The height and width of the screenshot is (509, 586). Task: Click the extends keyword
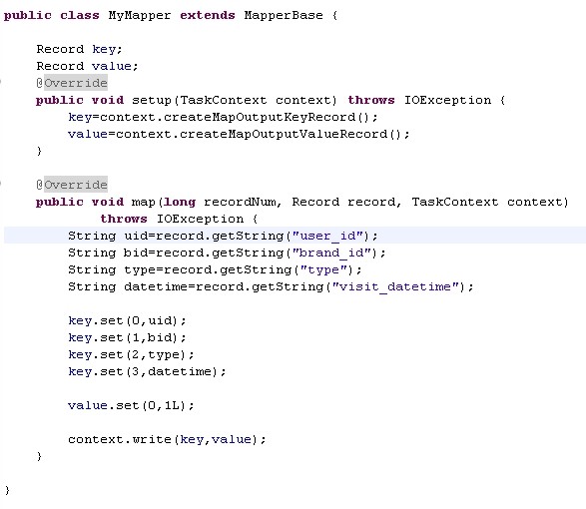pyautogui.click(x=208, y=15)
